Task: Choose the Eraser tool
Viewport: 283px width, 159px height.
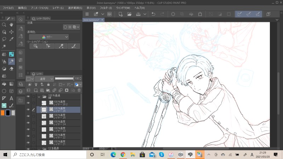Action: click(11, 69)
